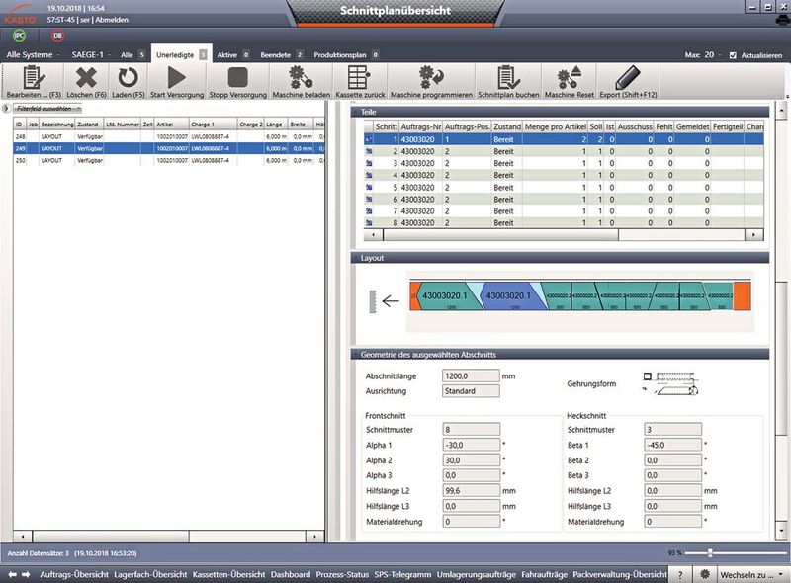Open settings gear in bottom bar
791x583 pixels.
pos(706,574)
